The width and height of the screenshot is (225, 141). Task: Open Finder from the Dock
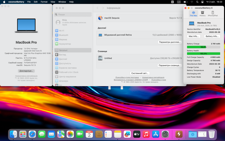(13, 134)
